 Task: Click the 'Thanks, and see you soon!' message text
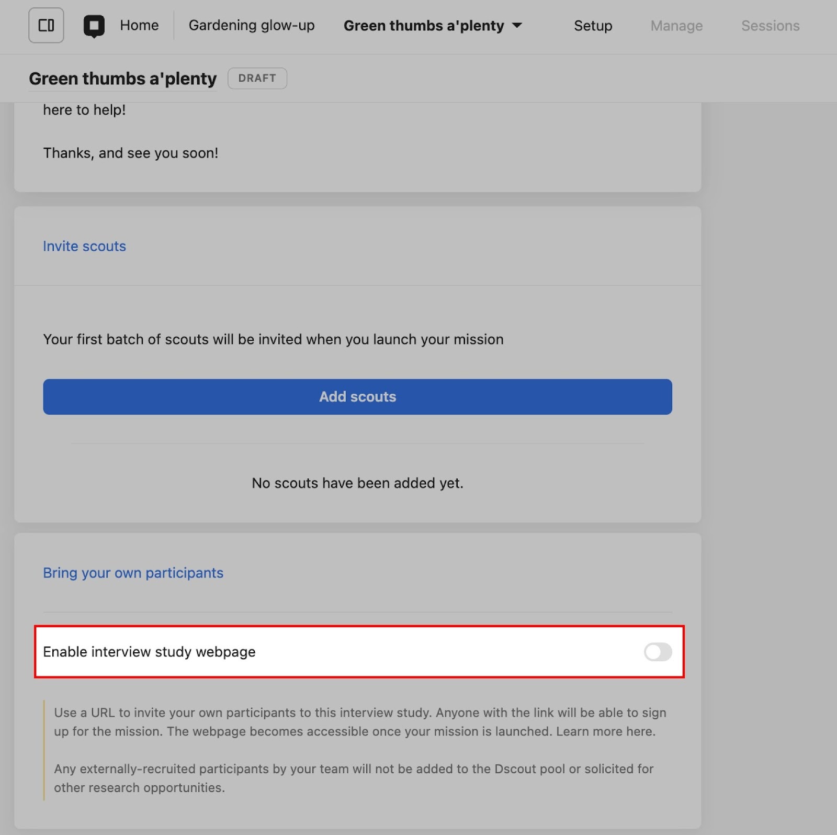click(130, 153)
